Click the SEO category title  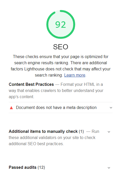click(x=60, y=47)
